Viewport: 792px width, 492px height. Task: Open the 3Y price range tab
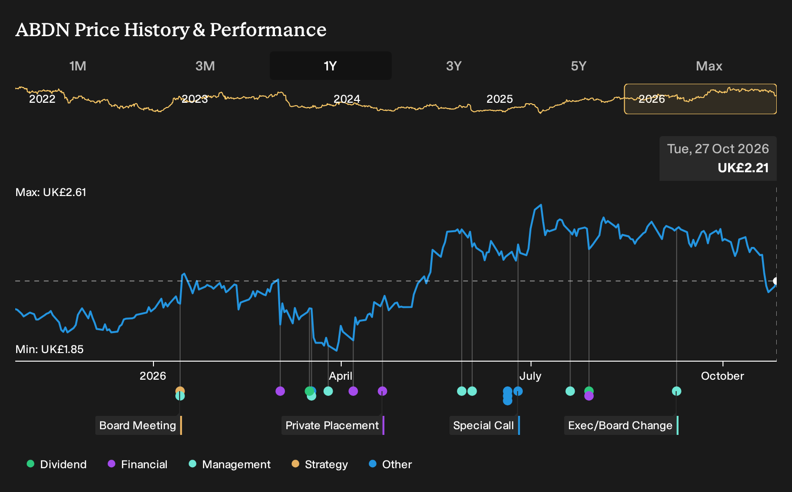tap(454, 66)
